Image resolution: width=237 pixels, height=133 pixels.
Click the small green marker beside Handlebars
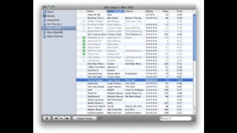(84, 61)
